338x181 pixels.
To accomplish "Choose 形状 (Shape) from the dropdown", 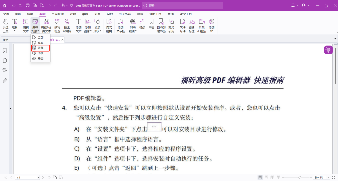I will tap(40, 53).
